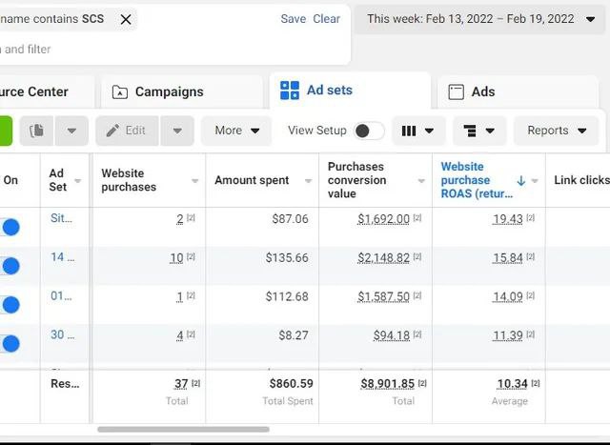Open the More actions dropdown
The width and height of the screenshot is (610, 445).
click(x=237, y=131)
